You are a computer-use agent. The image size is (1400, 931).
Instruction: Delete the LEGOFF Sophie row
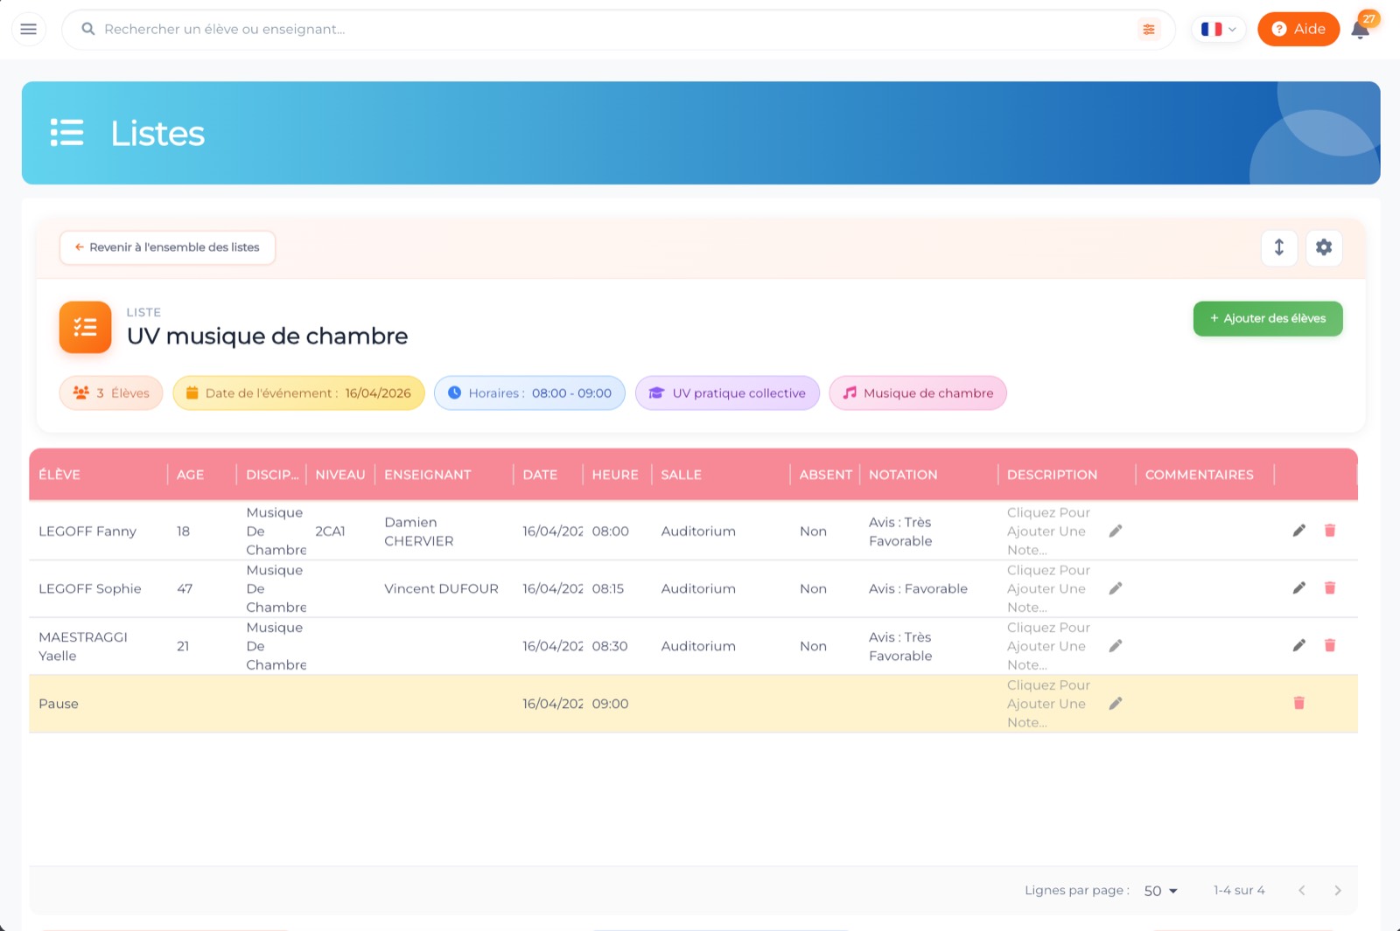[x=1330, y=588]
